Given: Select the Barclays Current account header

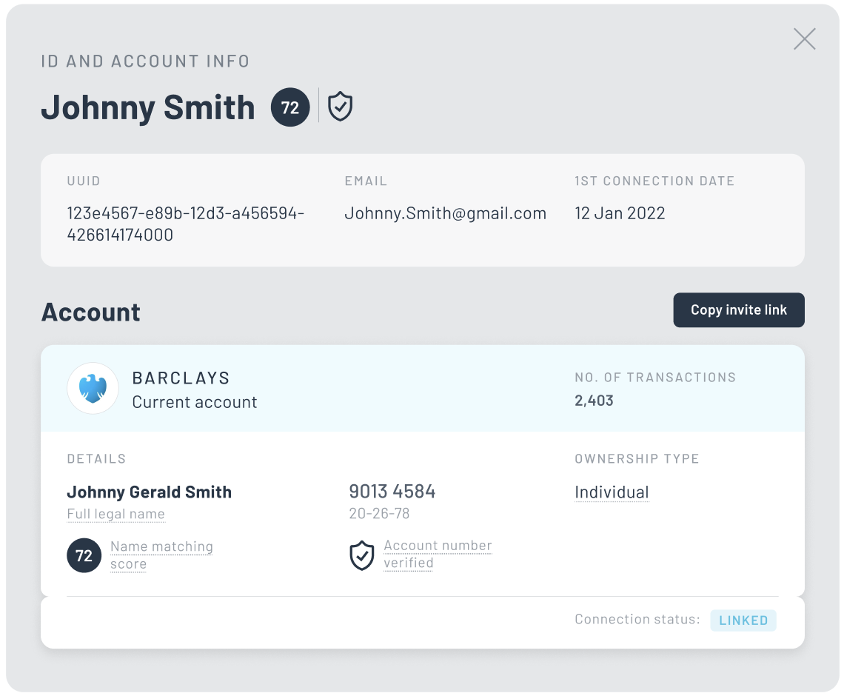Looking at the screenshot, I should click(194, 389).
